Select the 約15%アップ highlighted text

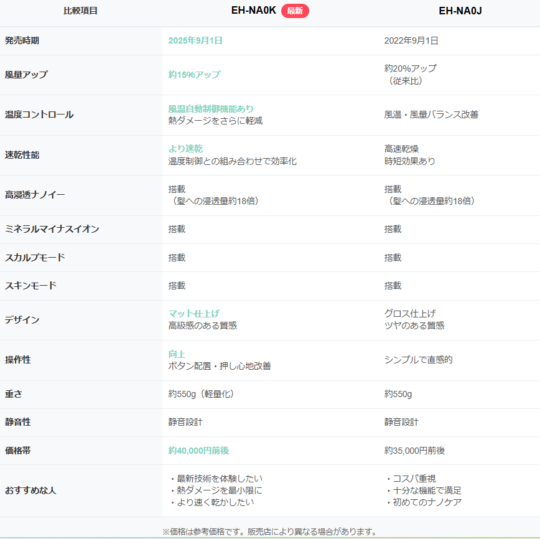(194, 75)
